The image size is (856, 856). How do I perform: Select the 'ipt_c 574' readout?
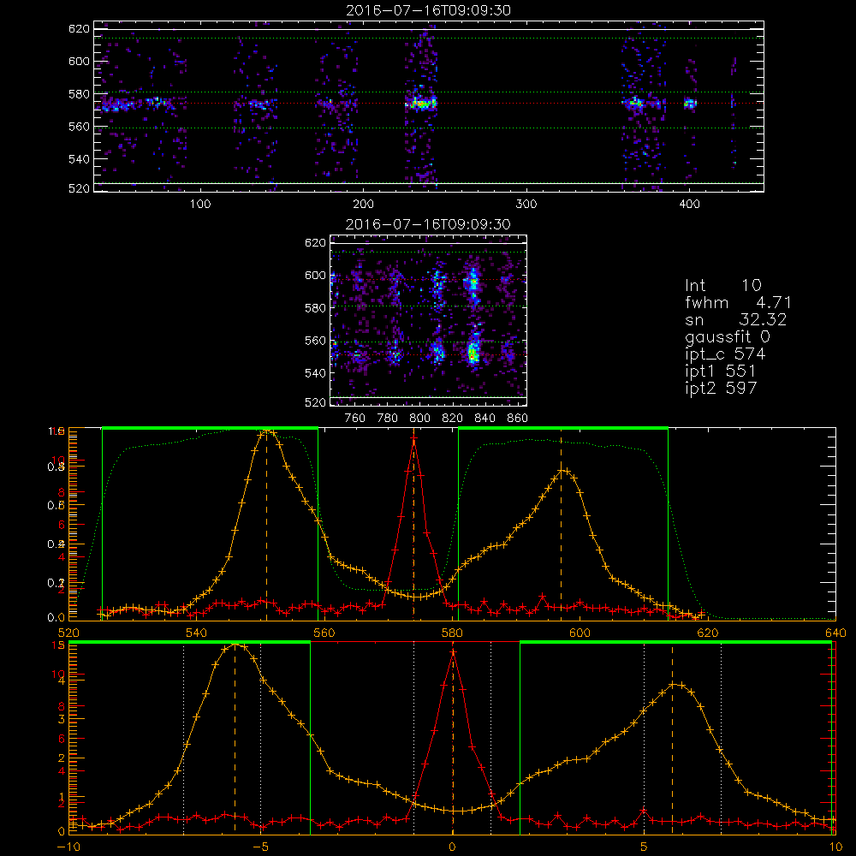point(726,354)
